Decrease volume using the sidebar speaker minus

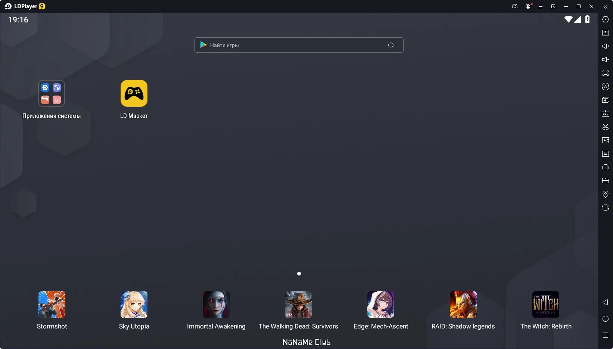(606, 60)
